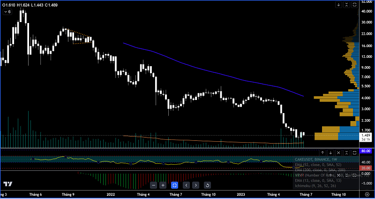Collapse main chart pane with X-arrows icon
The image size is (375, 199).
pyautogui.click(x=346, y=5)
